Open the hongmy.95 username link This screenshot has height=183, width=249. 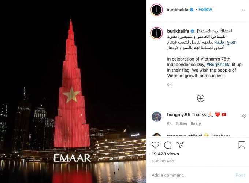pos(178,115)
